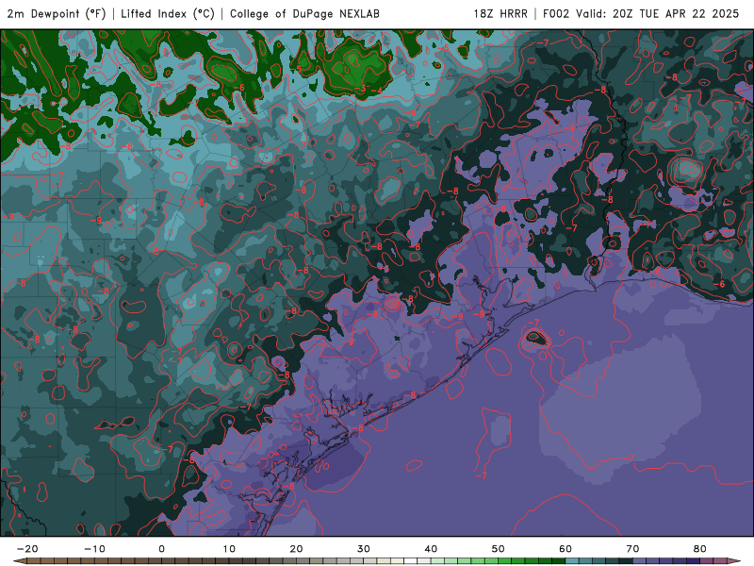Click the "80" color bar label

click(x=700, y=549)
